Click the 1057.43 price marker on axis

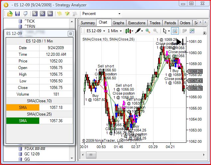click(x=195, y=81)
